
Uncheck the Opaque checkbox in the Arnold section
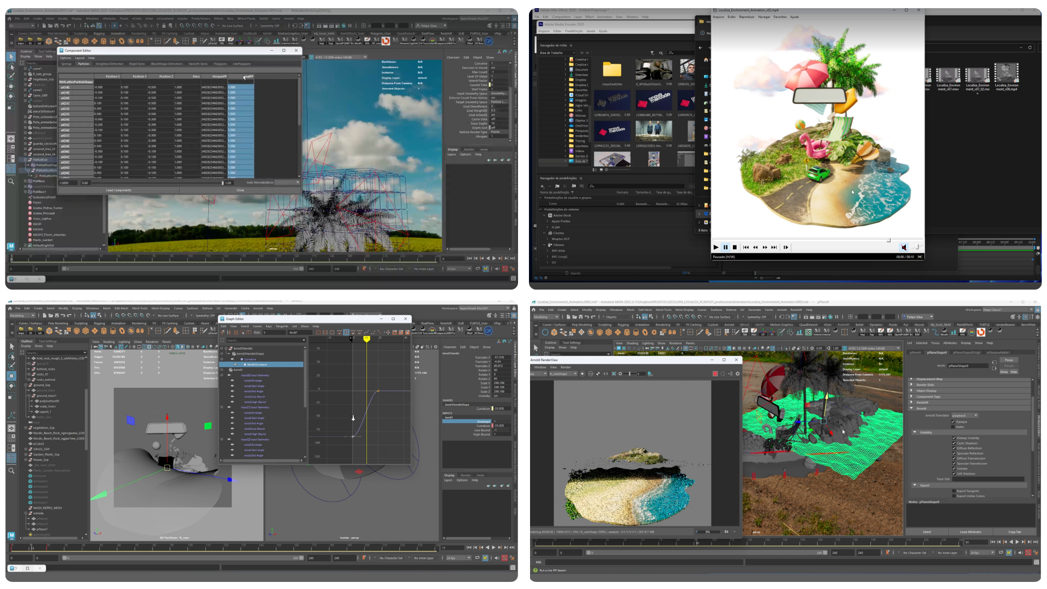tap(953, 422)
